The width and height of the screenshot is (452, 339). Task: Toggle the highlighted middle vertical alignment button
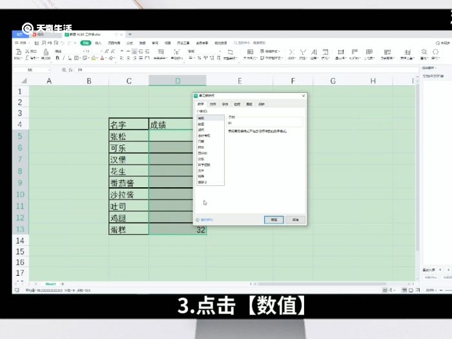click(134, 51)
